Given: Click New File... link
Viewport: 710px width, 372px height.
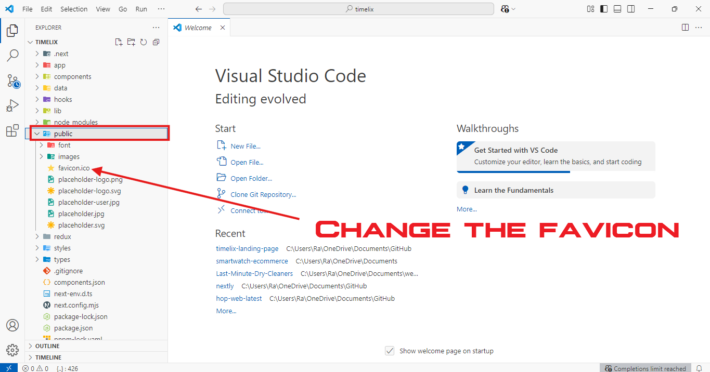Looking at the screenshot, I should pyautogui.click(x=246, y=147).
